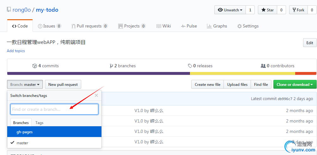The width and height of the screenshot is (317, 155).
Task: Open the Unwatch dropdown button
Action: click(230, 10)
